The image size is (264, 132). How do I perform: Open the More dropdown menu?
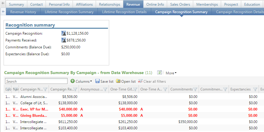(171, 73)
